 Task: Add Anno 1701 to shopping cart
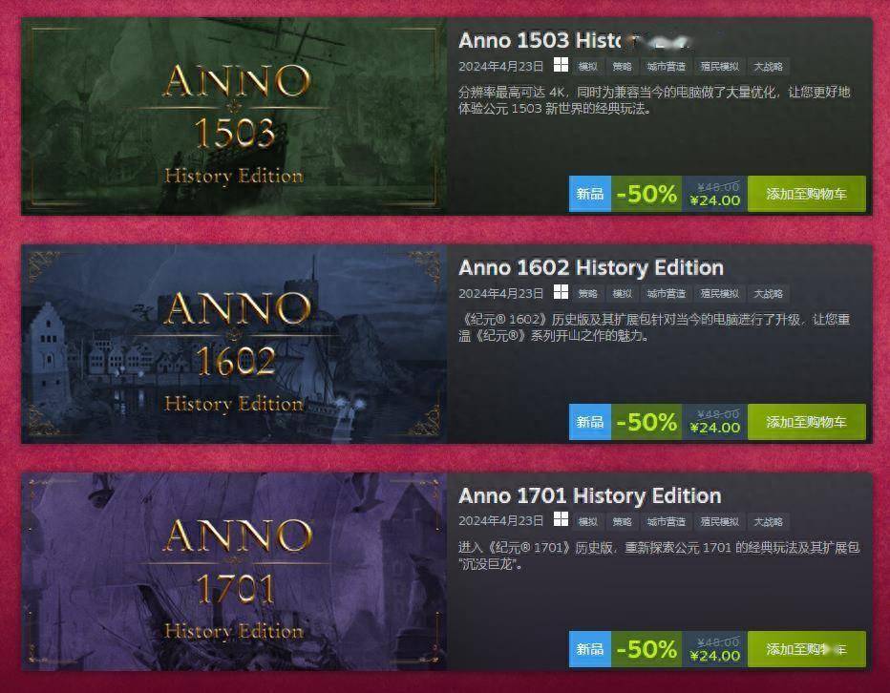point(807,649)
